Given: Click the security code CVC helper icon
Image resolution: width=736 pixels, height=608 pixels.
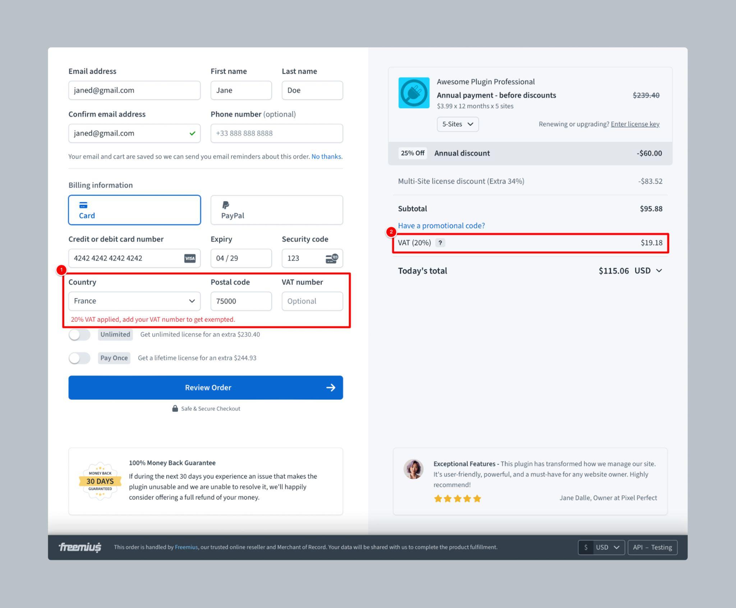Looking at the screenshot, I should 332,258.
